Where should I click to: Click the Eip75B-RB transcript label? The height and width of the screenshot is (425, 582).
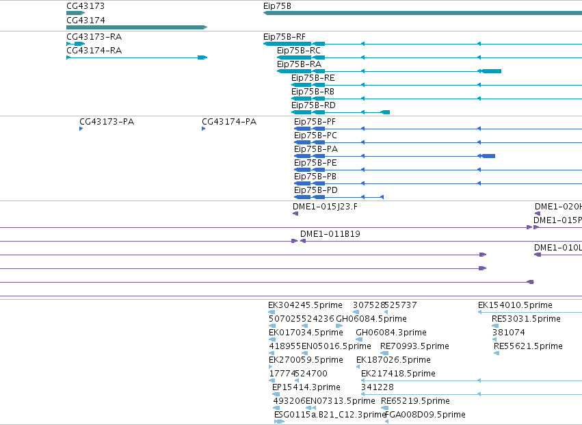coord(313,92)
